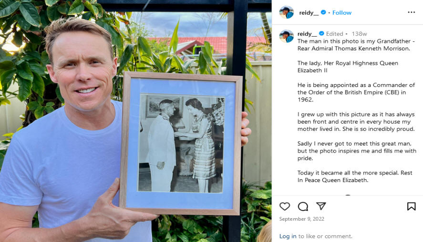Open reidy__ username in post header
This screenshot has width=423, height=242.
coord(309,13)
